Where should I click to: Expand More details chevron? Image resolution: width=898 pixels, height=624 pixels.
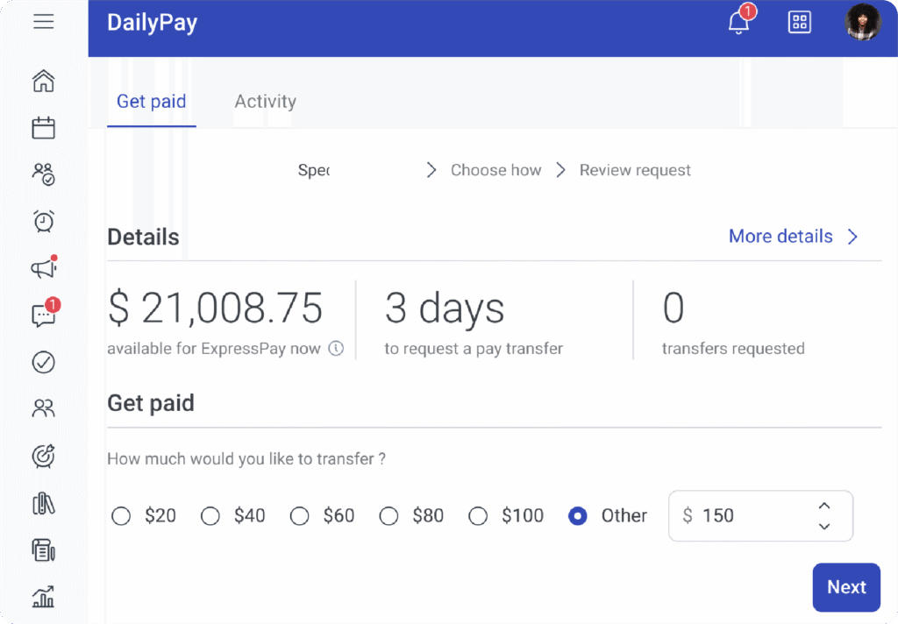[x=852, y=237]
